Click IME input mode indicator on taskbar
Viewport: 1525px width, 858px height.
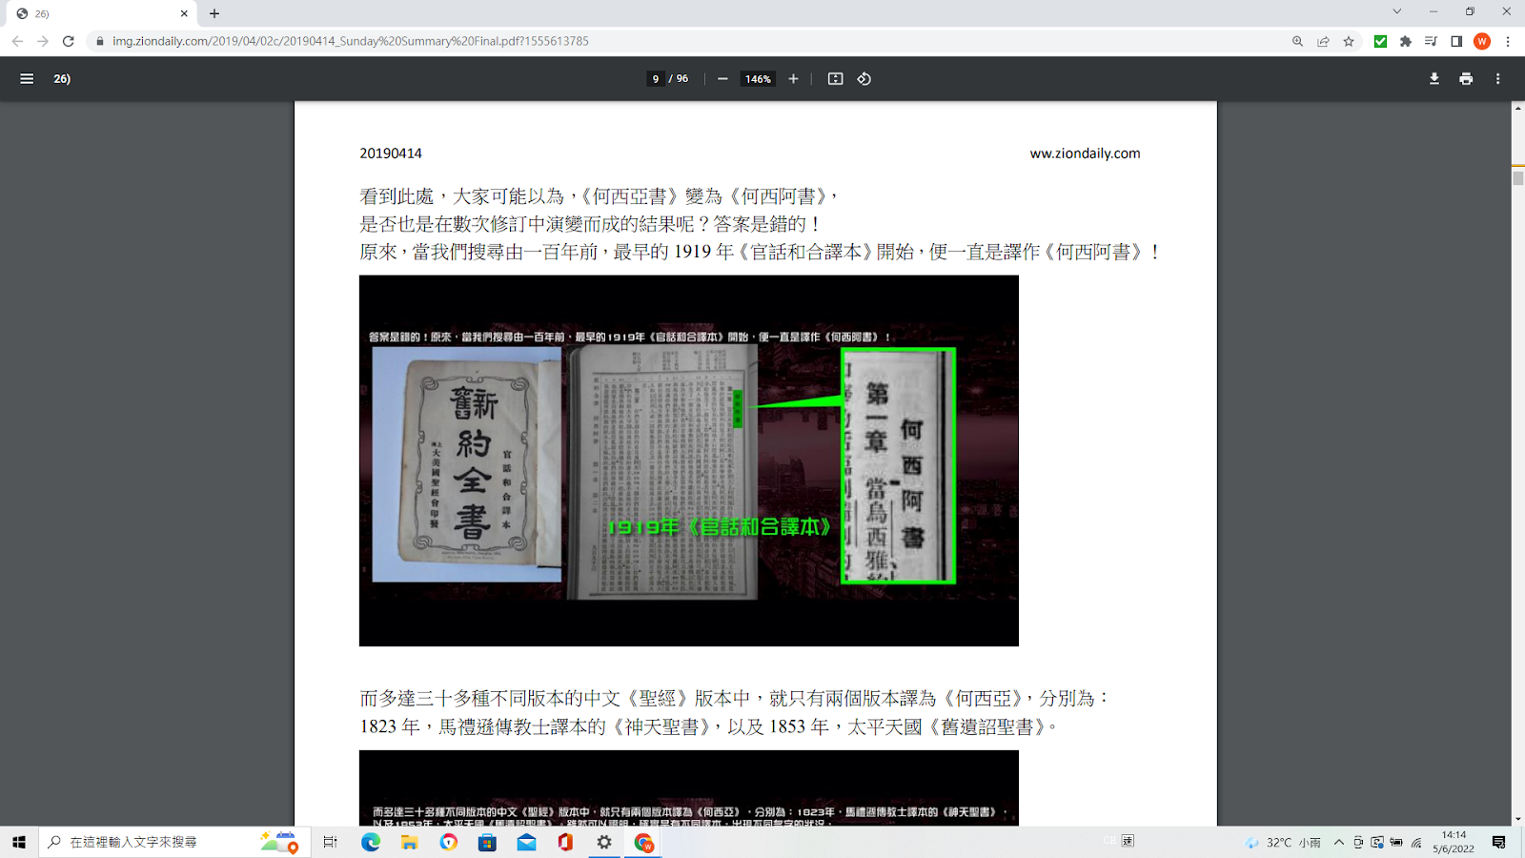pos(1128,841)
